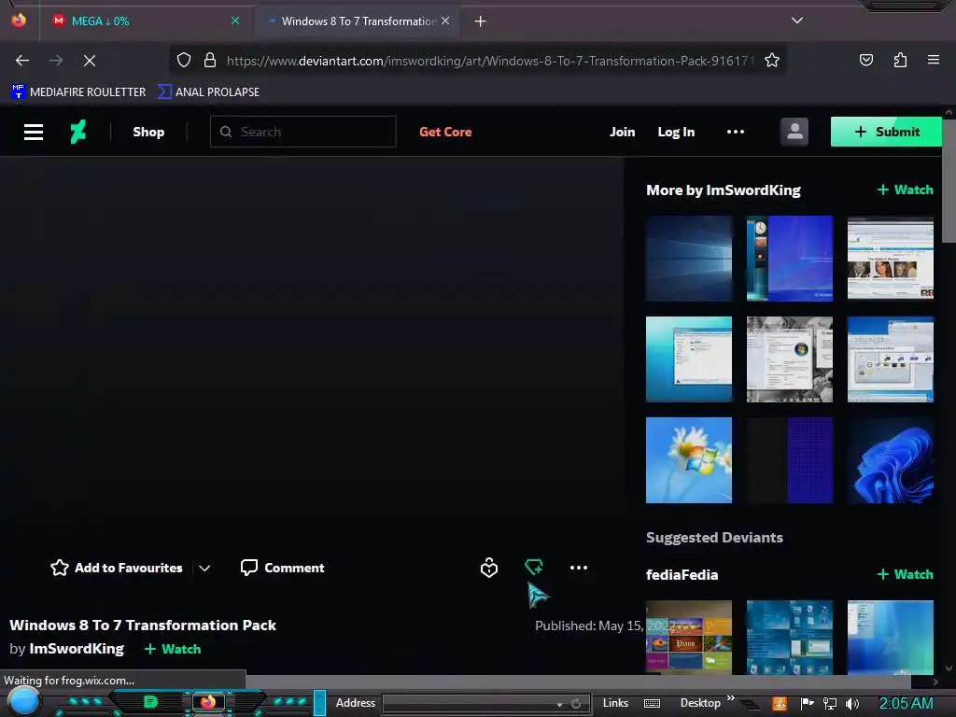Open the Firefox application menu
The image size is (956, 717).
(933, 60)
